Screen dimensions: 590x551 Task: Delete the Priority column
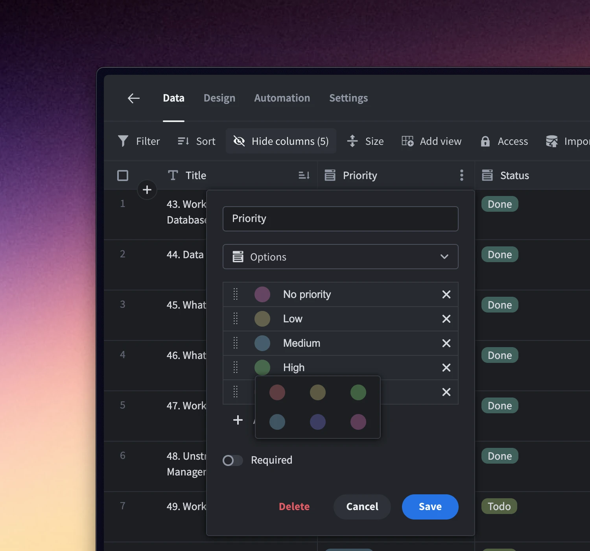(294, 507)
